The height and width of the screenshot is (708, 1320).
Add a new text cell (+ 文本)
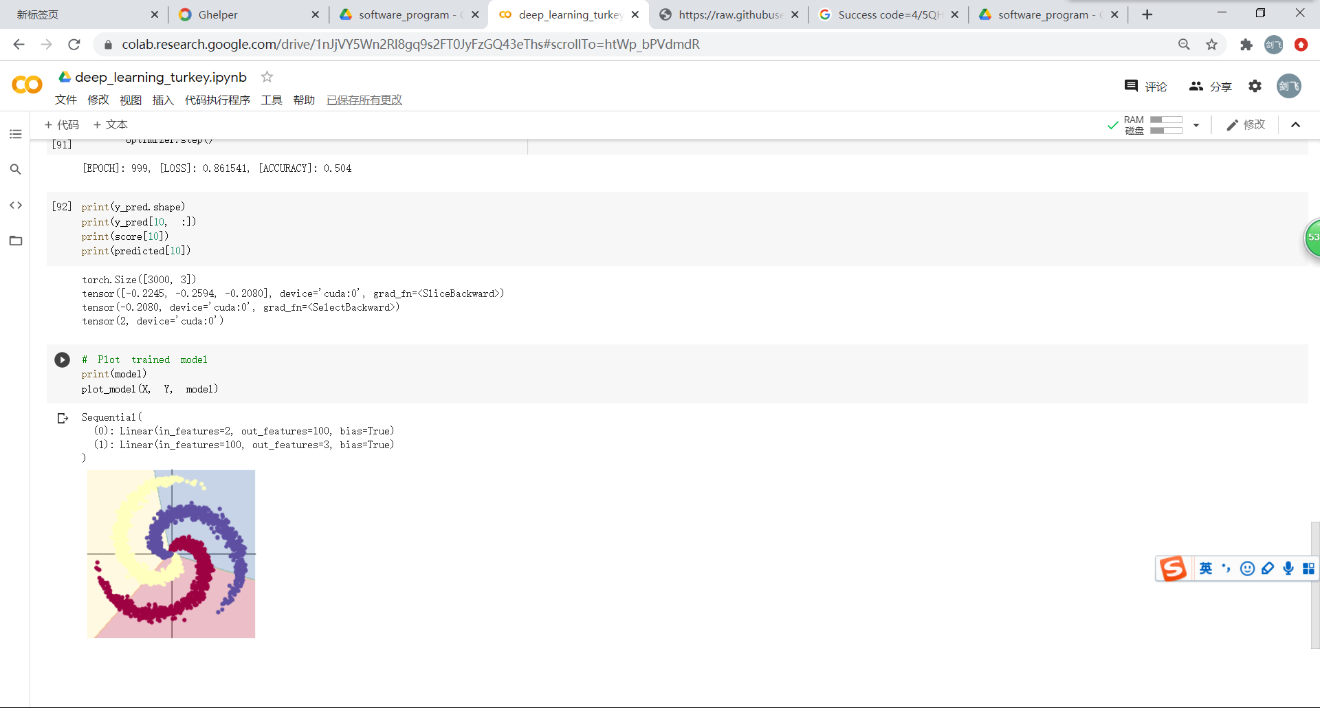click(111, 124)
